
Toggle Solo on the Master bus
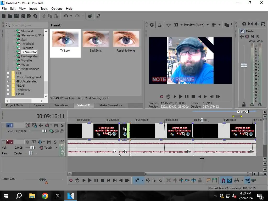[x=258, y=37]
